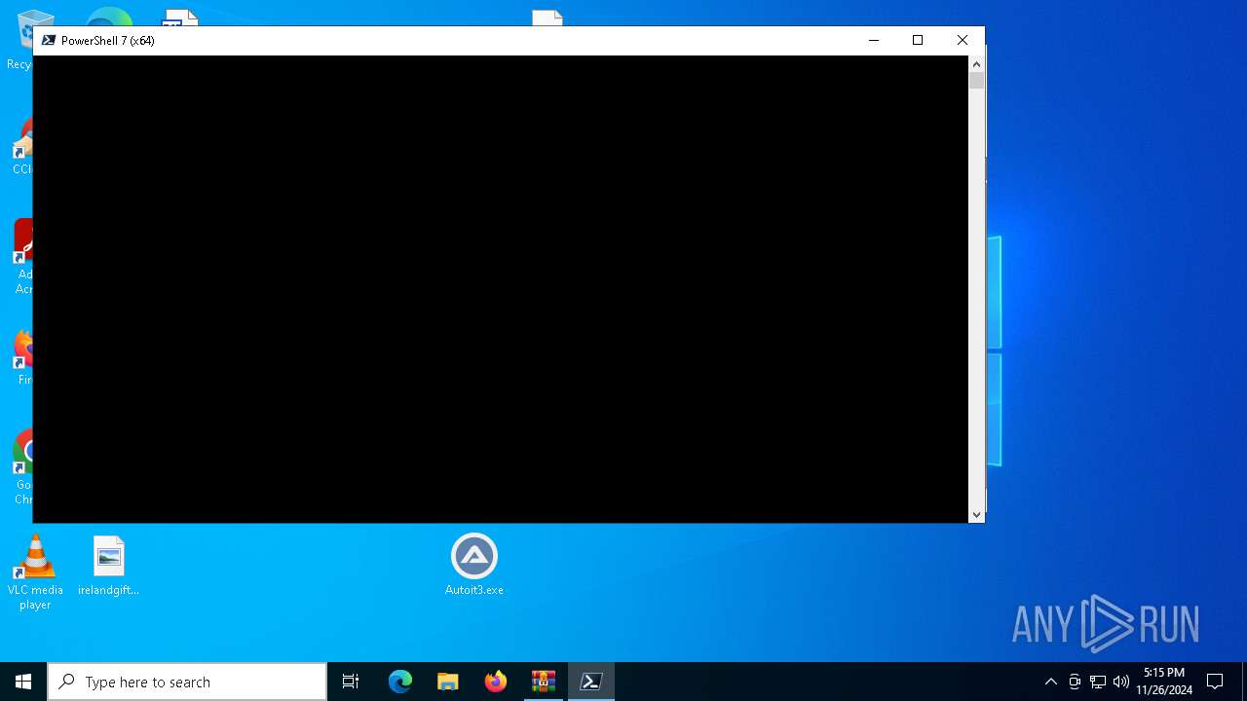Close the PowerShell 7 window

point(963,40)
